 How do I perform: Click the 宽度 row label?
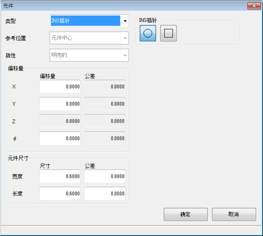[x=17, y=176]
